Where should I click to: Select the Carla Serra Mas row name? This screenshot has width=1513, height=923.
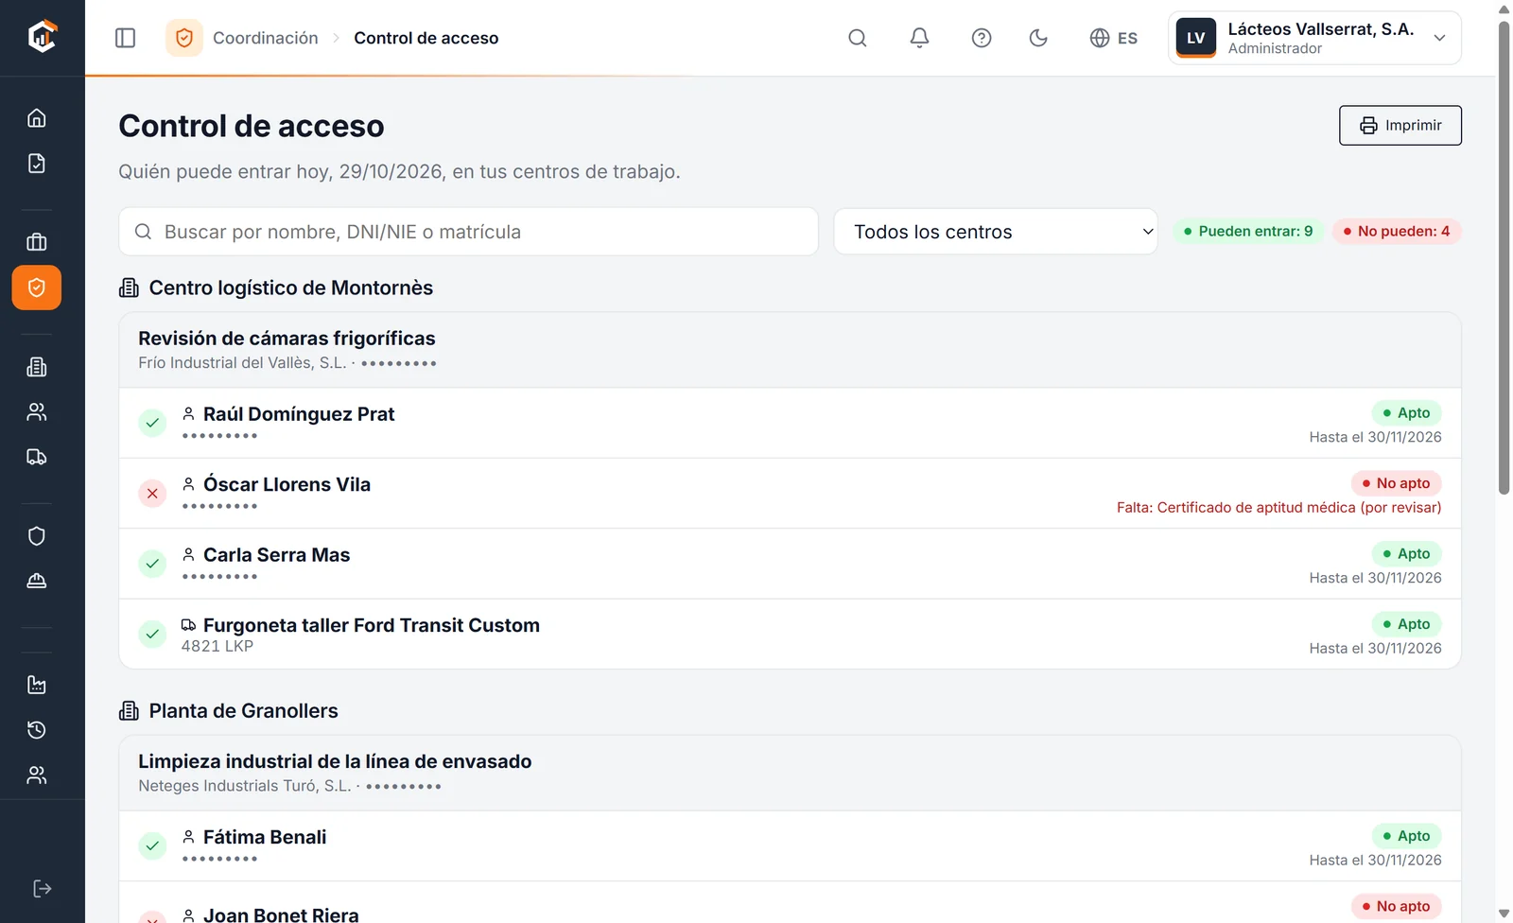[x=277, y=555]
